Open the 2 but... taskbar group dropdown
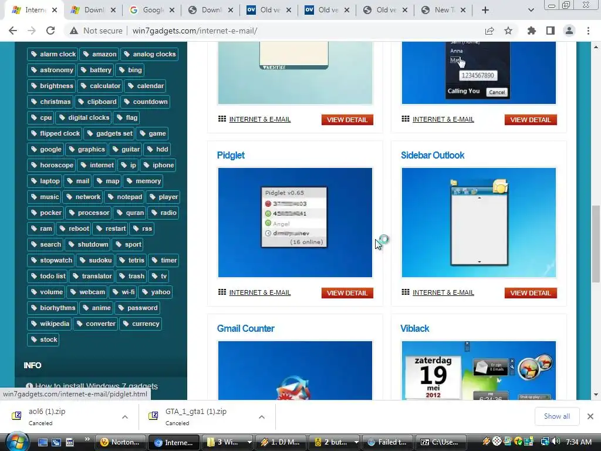 point(356,442)
